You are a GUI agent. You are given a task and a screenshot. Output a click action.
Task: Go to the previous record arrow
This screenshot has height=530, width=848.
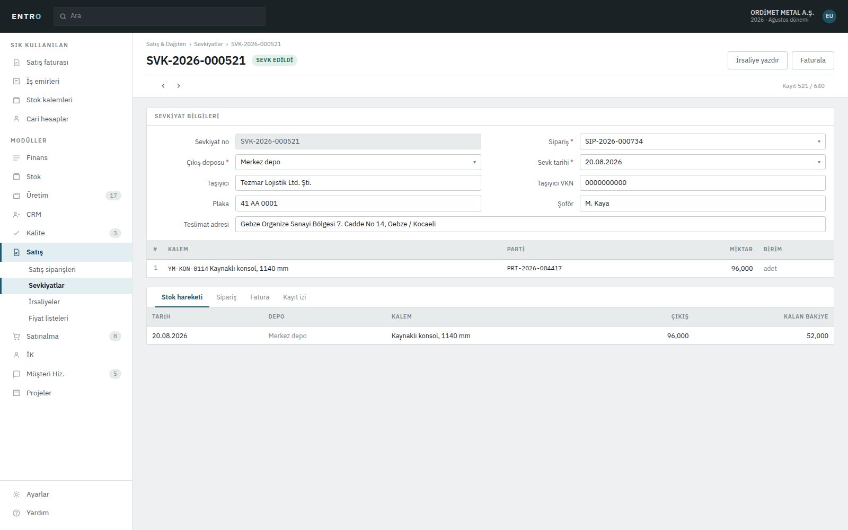pos(163,86)
